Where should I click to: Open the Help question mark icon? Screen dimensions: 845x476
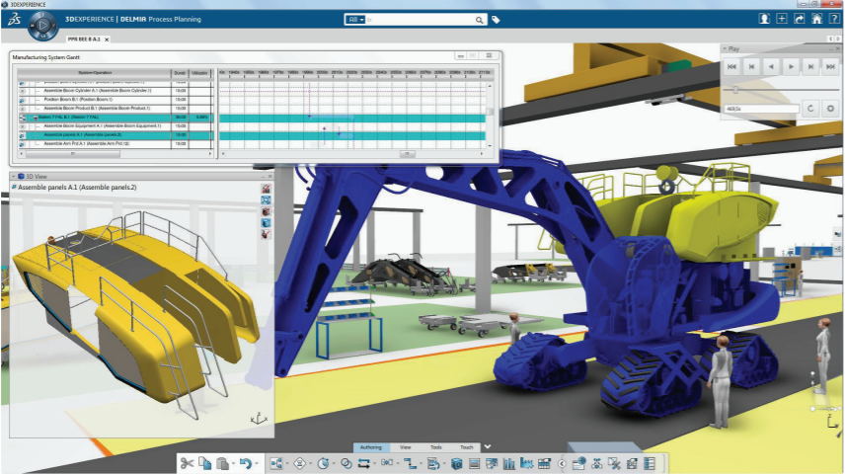tap(833, 19)
